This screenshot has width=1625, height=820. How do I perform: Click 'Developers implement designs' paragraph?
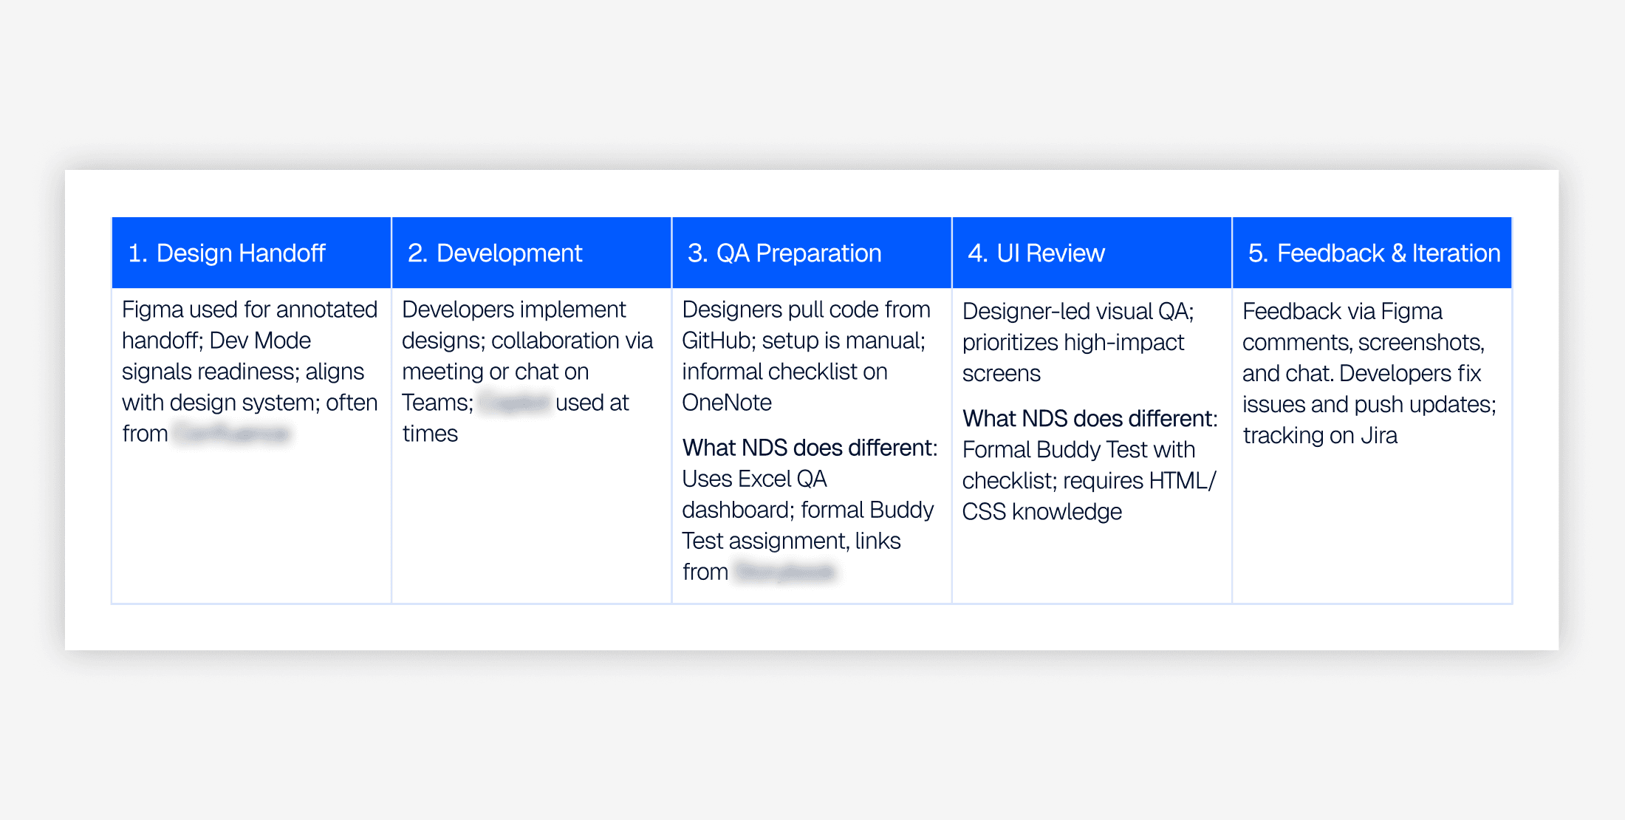(x=513, y=310)
